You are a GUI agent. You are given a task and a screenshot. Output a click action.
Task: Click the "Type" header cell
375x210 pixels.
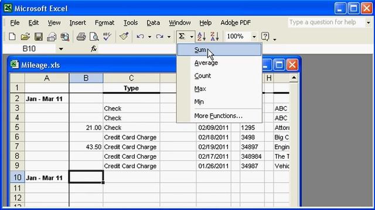coord(131,88)
